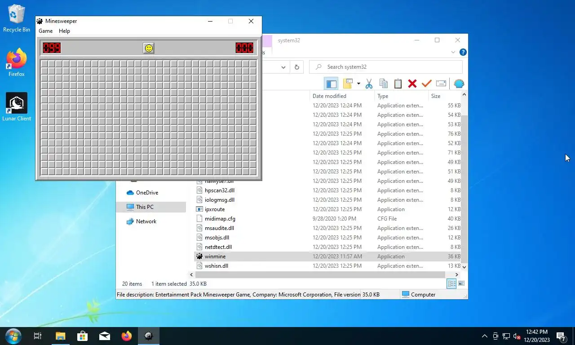Click the Cut scissors icon
This screenshot has height=345, width=575.
[x=369, y=84]
